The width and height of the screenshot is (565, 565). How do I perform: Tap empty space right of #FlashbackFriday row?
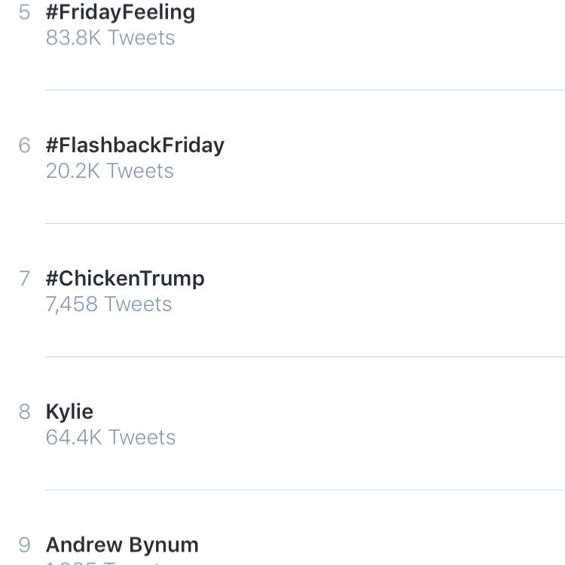(392, 157)
